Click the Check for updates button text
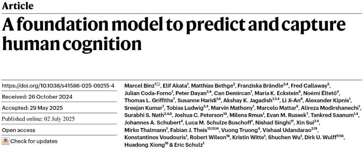This screenshot has height=152, width=364. [33, 141]
